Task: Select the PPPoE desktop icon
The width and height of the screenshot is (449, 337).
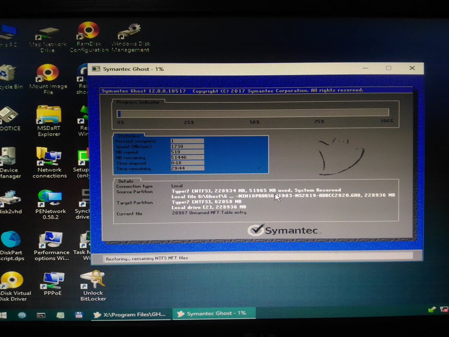Action: click(53, 284)
